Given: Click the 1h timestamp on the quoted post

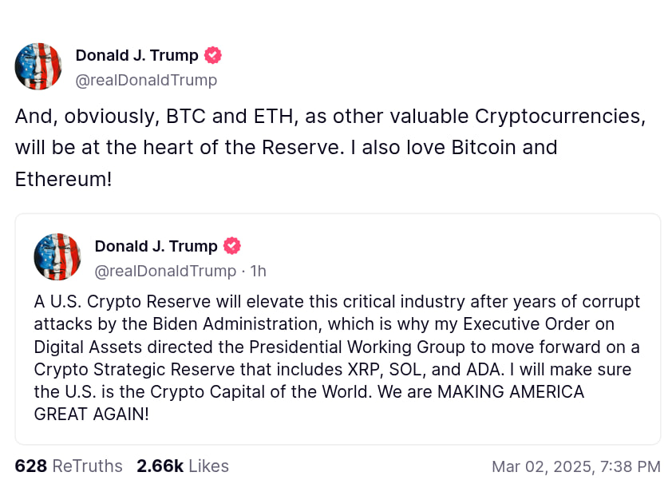Looking at the screenshot, I should (257, 271).
